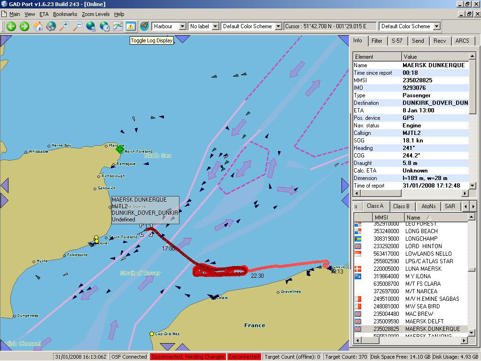Image resolution: width=481 pixels, height=361 pixels.
Task: Click the globe with clock toolbar icon
Action: click(x=105, y=26)
